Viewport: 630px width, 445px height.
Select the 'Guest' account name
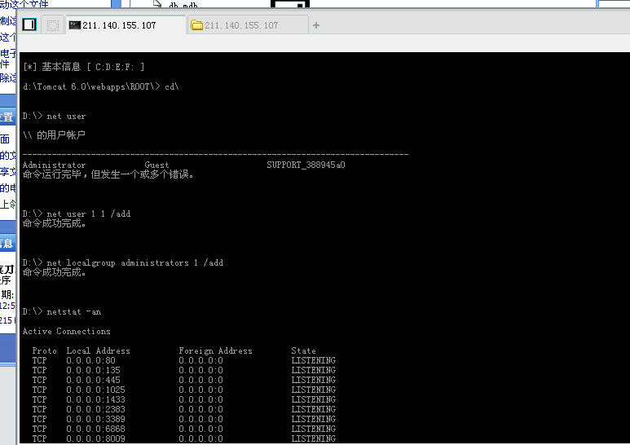click(156, 165)
